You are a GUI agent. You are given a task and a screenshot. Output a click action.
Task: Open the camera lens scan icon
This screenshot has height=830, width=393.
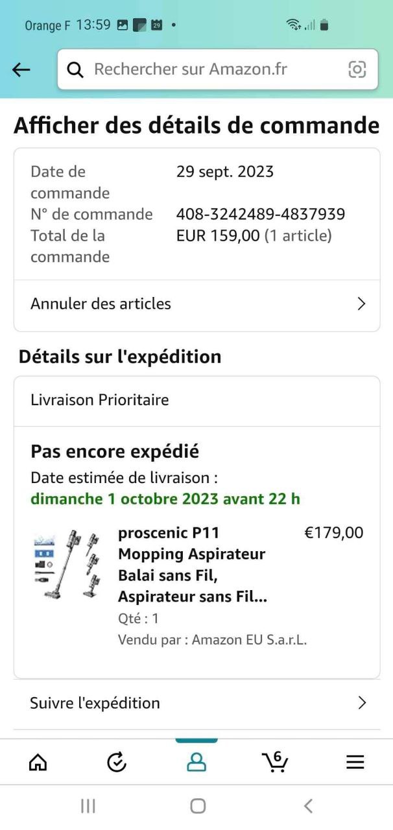click(357, 70)
